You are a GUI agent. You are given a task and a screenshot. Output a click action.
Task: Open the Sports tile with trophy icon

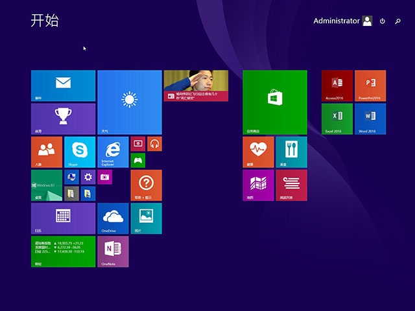[x=64, y=119]
